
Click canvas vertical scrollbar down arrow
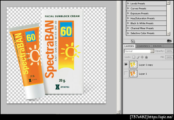pyautogui.click(x=118, y=112)
